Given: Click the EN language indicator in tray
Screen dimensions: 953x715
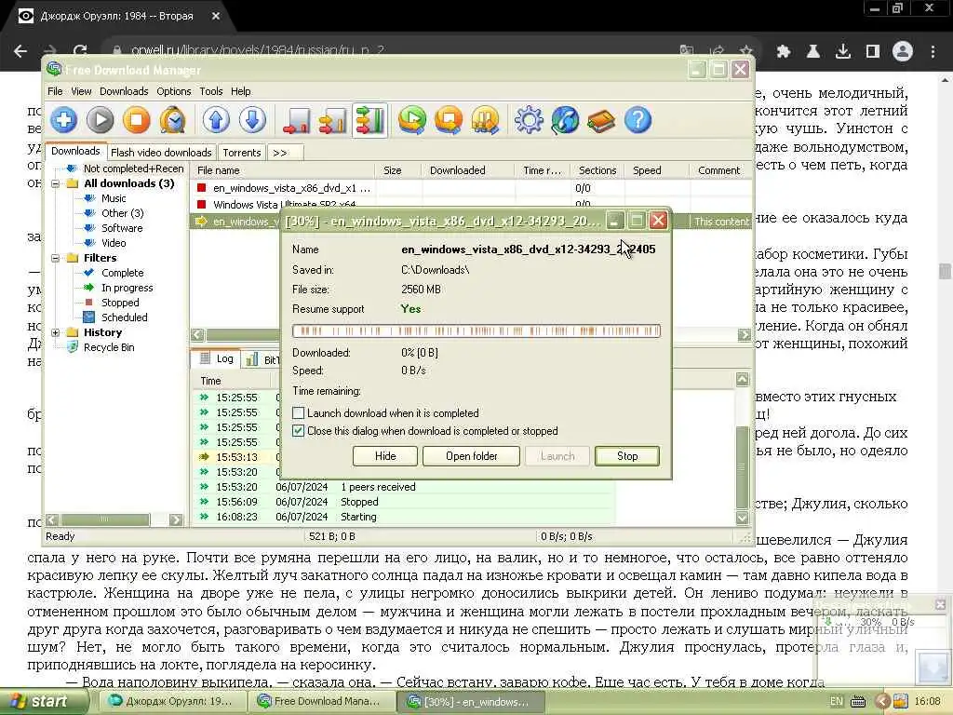Looking at the screenshot, I should coord(837,701).
